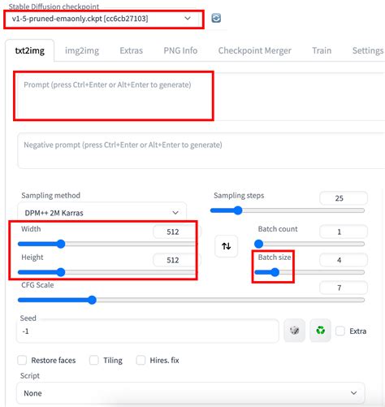
Task: Switch to the img2img tab
Action: point(82,50)
